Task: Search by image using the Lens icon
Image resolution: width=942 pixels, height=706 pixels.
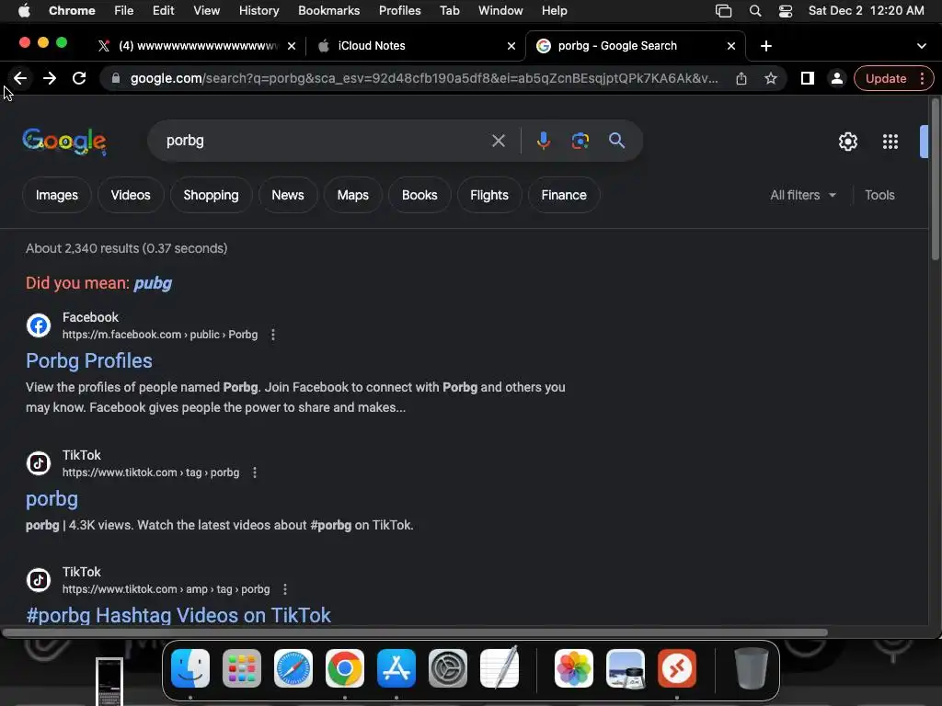Action: point(580,141)
